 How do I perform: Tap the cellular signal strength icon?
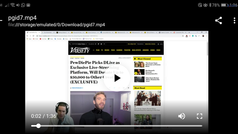pos(7,5)
